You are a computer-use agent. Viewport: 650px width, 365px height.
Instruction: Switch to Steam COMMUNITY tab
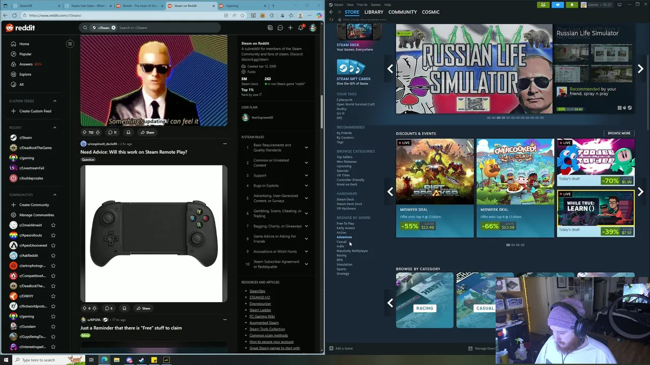(403, 12)
